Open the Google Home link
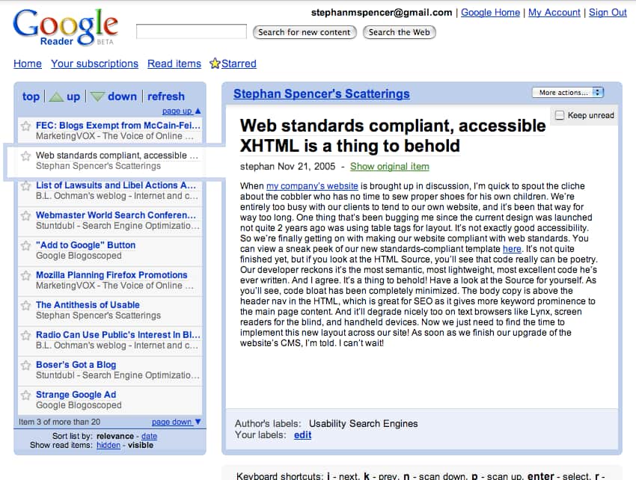Screen dimensions: 636x480 [490, 13]
